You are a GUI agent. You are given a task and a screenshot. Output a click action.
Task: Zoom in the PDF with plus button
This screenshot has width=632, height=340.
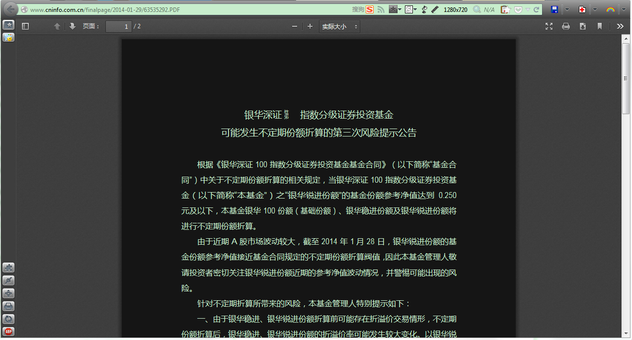point(310,26)
